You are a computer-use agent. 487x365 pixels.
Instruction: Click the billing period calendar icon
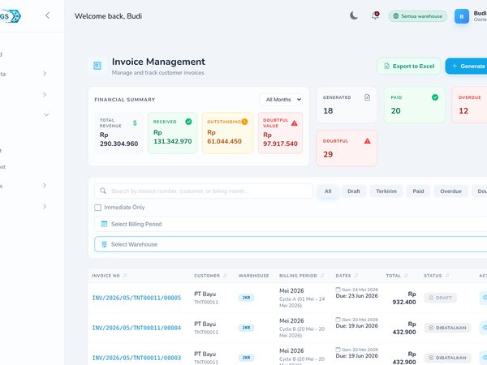point(105,224)
